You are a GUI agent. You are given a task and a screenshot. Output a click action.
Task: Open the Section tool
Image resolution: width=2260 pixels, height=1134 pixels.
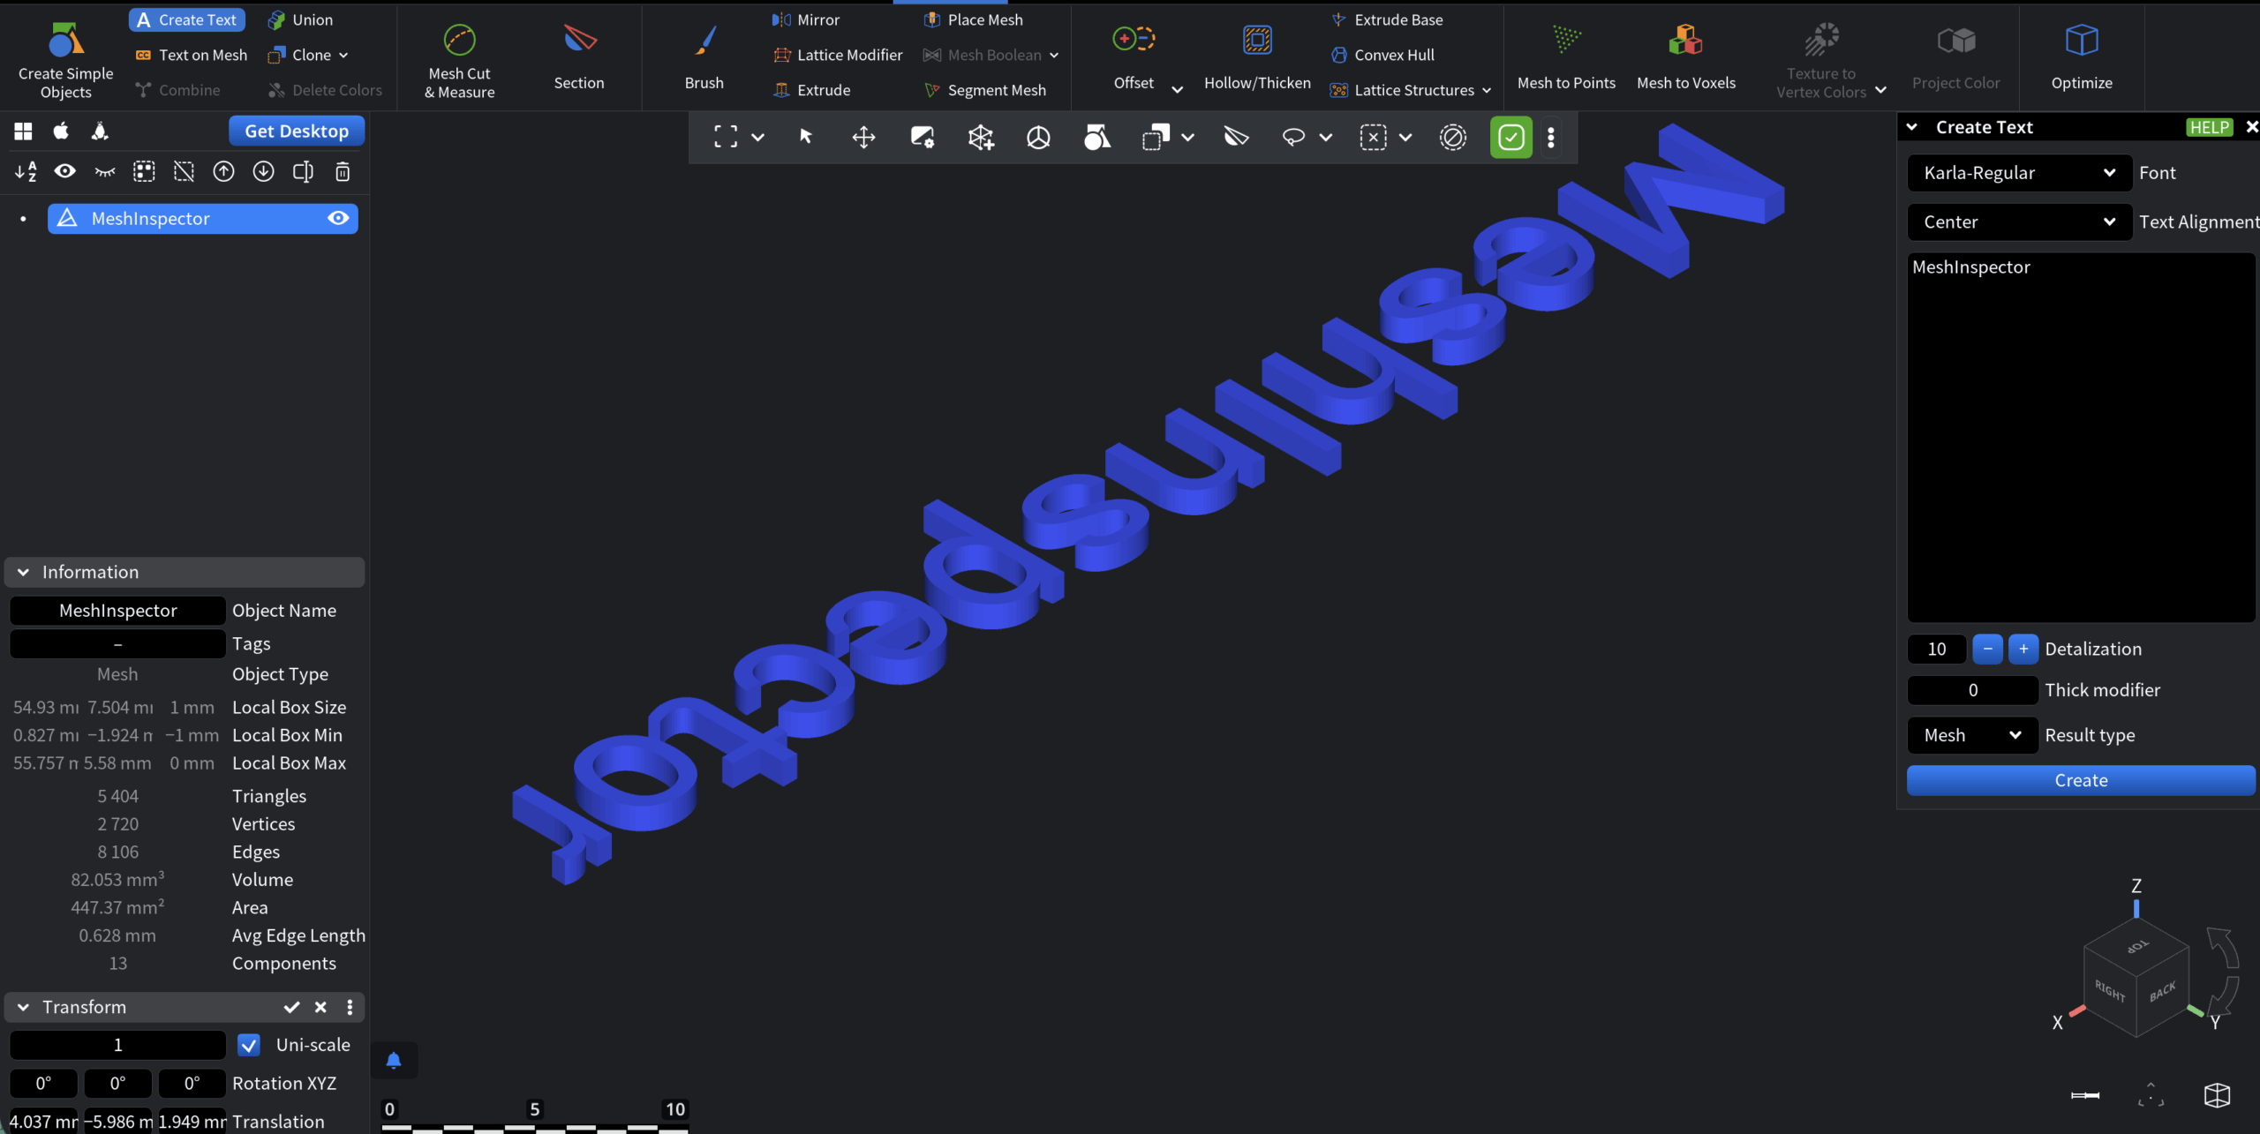[x=579, y=58]
